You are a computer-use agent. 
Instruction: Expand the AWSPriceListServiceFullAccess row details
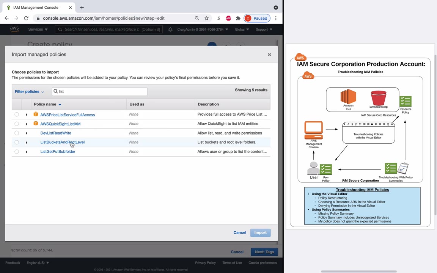[x=27, y=115]
